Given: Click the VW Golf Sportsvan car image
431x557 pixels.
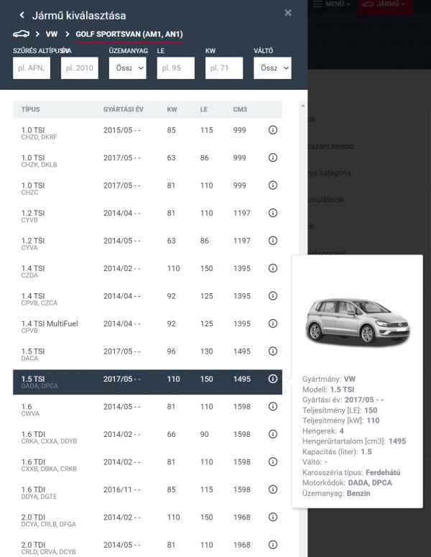Looking at the screenshot, I should (356, 321).
